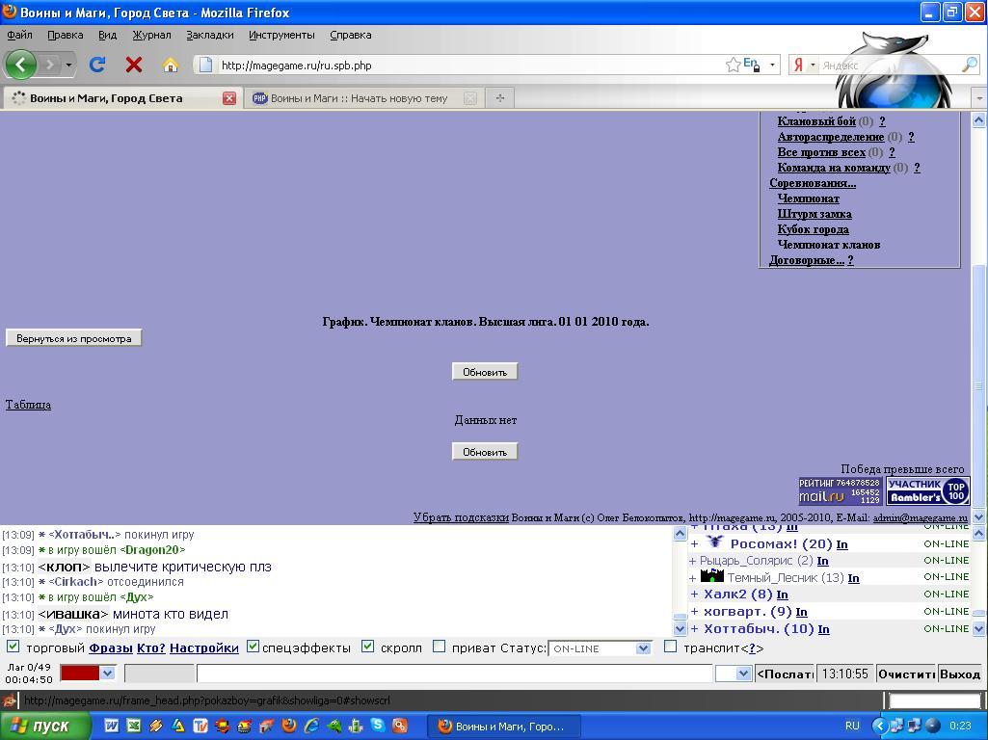Open the Кубок города link
Viewport: 988px width, 740px height.
point(813,229)
